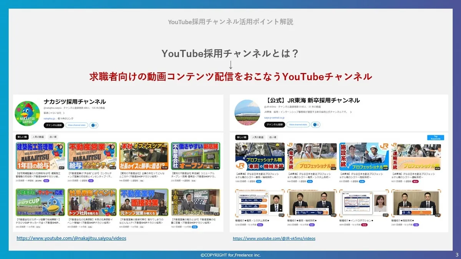The height and width of the screenshot is (259, 461).
Task: Follow the youtube.com/@JR-vk5mz/videos URL
Action: click(274, 238)
